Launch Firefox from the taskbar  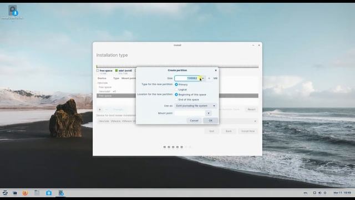click(25, 193)
